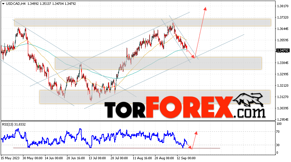Select the 1.29545 price axis label
The height and width of the screenshot is (162, 291).
[x=283, y=119]
